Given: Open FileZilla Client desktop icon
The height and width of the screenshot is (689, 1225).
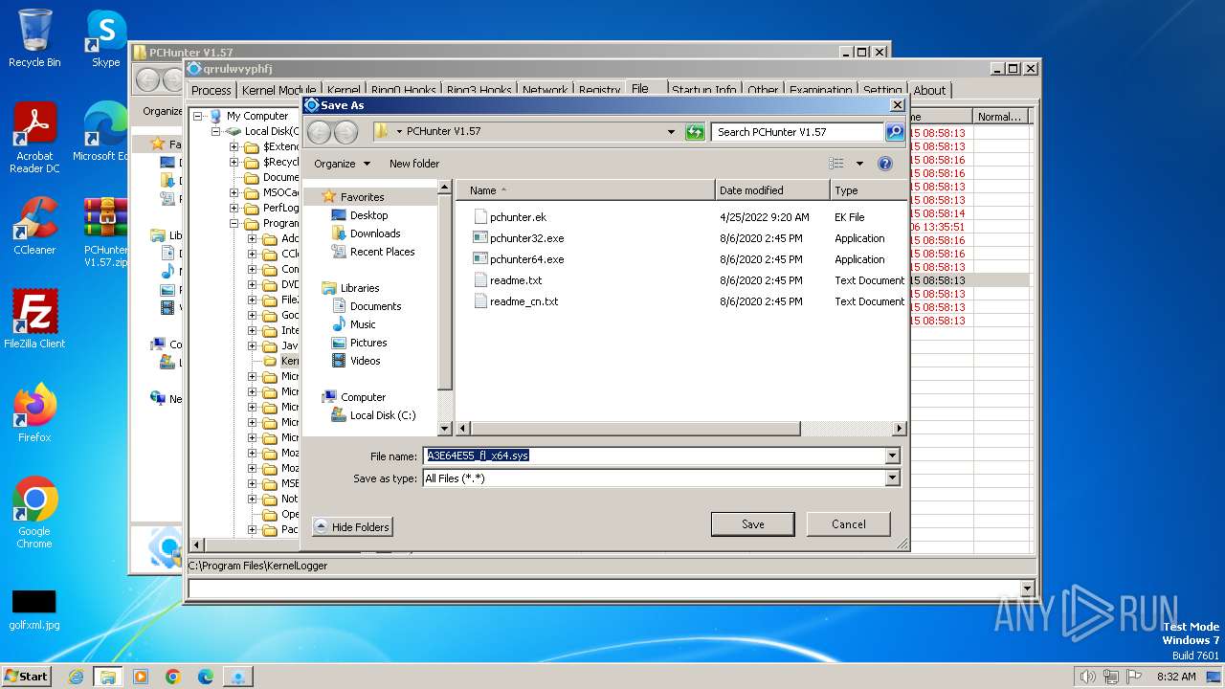Looking at the screenshot, I should click(34, 319).
